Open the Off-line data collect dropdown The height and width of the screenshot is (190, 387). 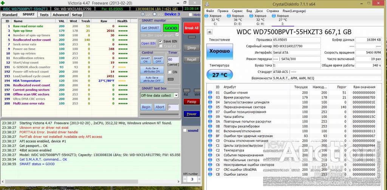pyautogui.click(x=176, y=96)
